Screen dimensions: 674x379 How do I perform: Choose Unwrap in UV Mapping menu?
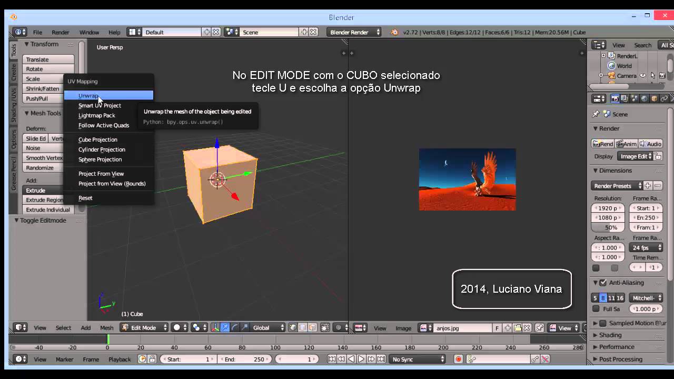108,95
